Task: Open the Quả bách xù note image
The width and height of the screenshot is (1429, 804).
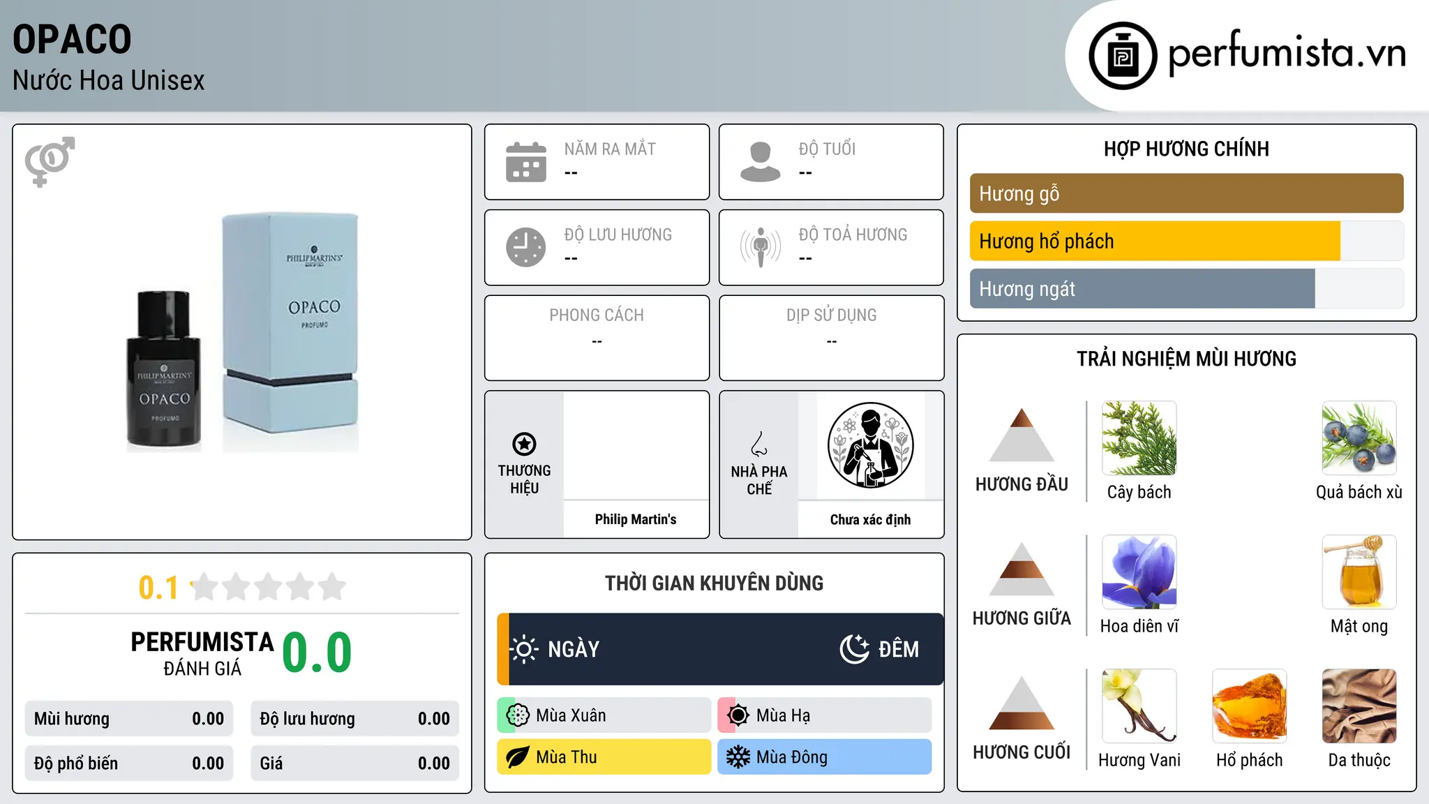Action: tap(1359, 438)
